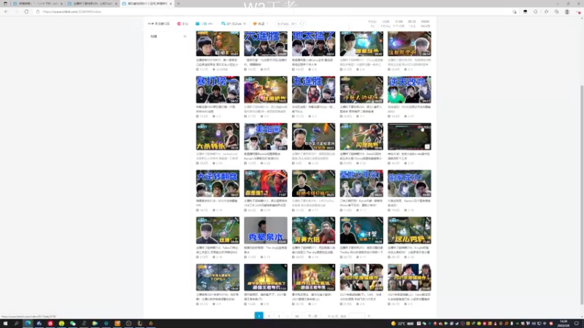Viewport: 584px width, 328px height.
Task: Click the site info lock icon in the address bar
Action: point(38,12)
